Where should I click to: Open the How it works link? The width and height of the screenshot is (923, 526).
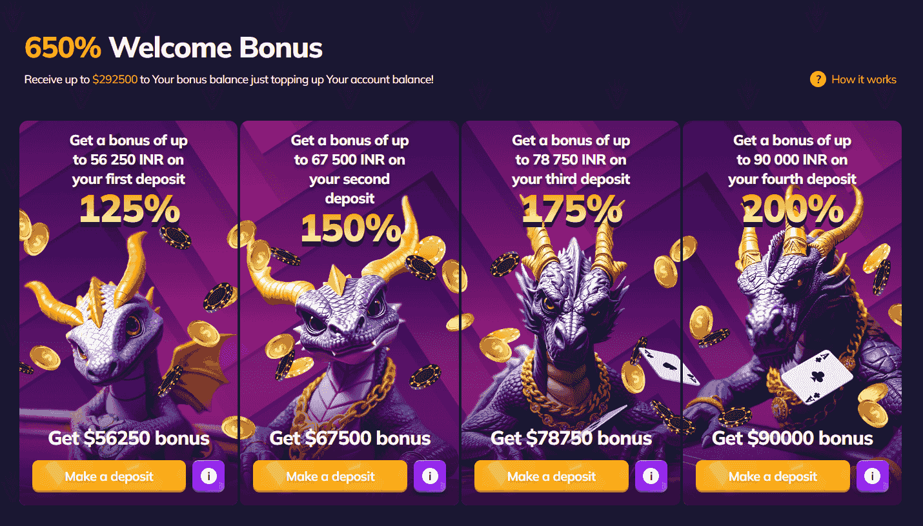[x=864, y=79]
